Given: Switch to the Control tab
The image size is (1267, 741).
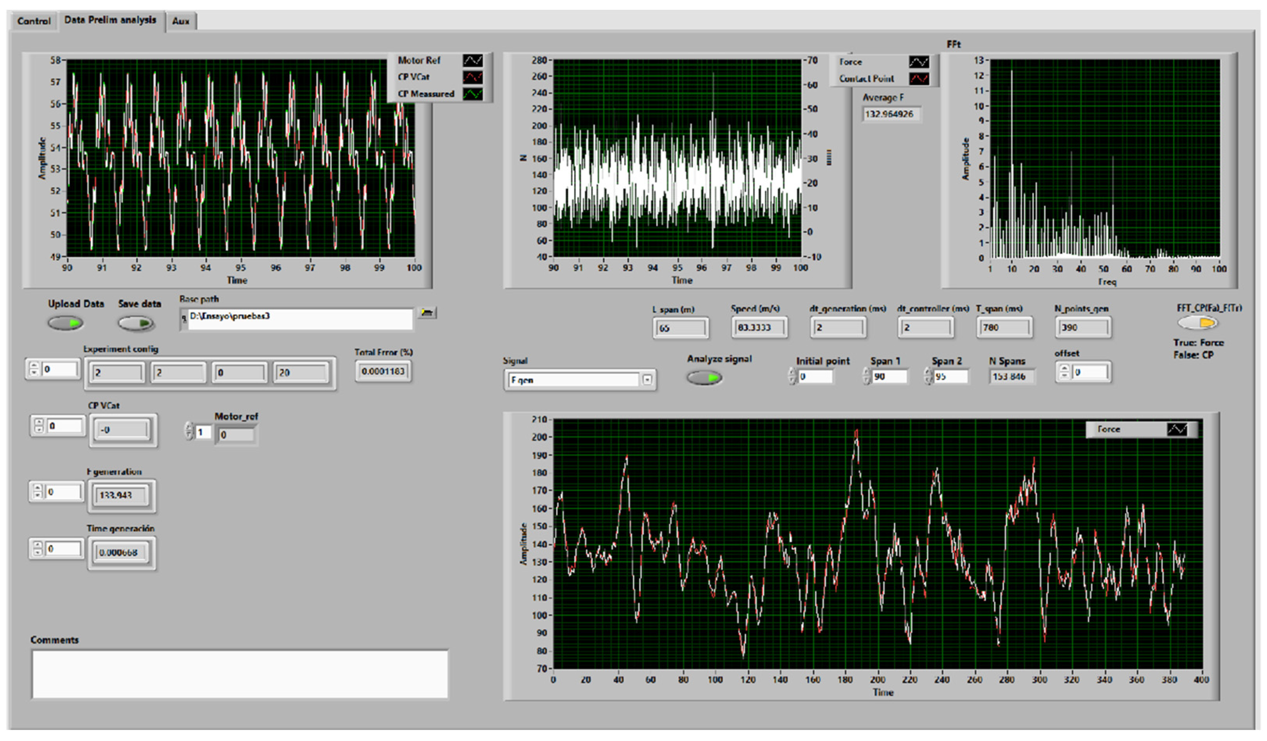Looking at the screenshot, I should point(34,21).
